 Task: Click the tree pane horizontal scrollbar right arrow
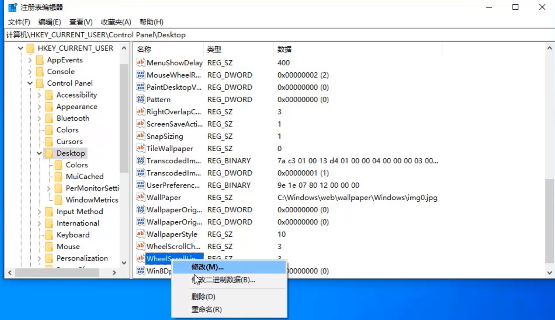coord(114,273)
